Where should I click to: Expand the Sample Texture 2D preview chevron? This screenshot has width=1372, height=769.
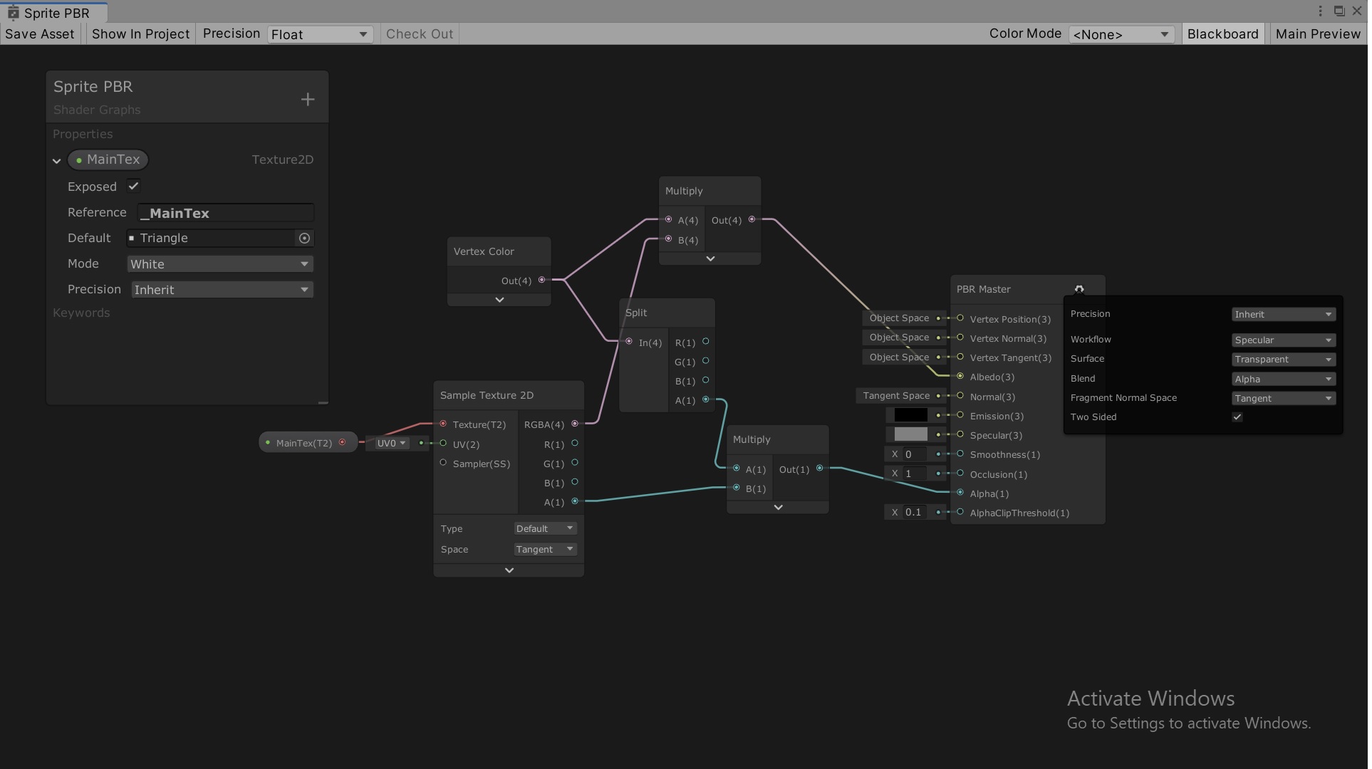pyautogui.click(x=509, y=570)
